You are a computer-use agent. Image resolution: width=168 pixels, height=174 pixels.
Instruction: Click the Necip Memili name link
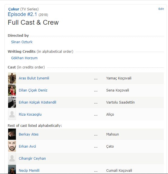[x=29, y=171]
